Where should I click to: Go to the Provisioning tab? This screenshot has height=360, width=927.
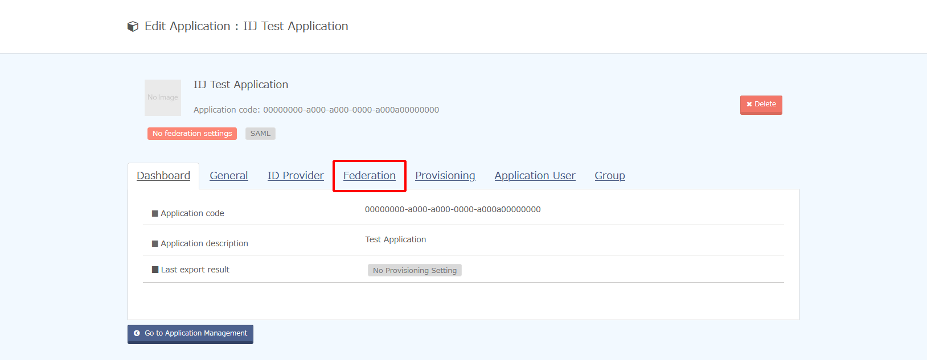click(445, 176)
